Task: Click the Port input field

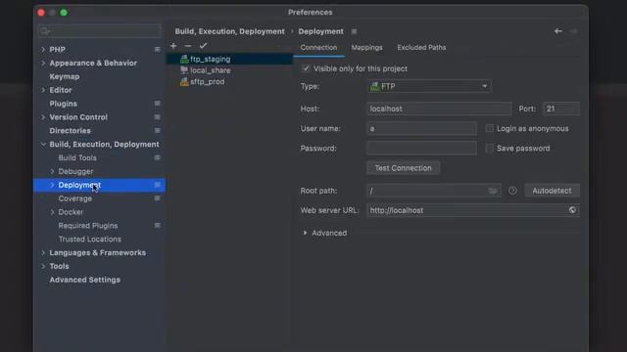Action: tap(561, 109)
